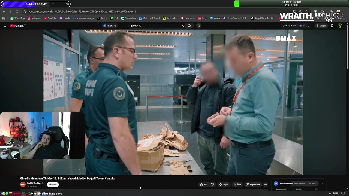This screenshot has width=349, height=196.
Task: Click the site info icon in address bar
Action: pyautogui.click(x=25, y=11)
